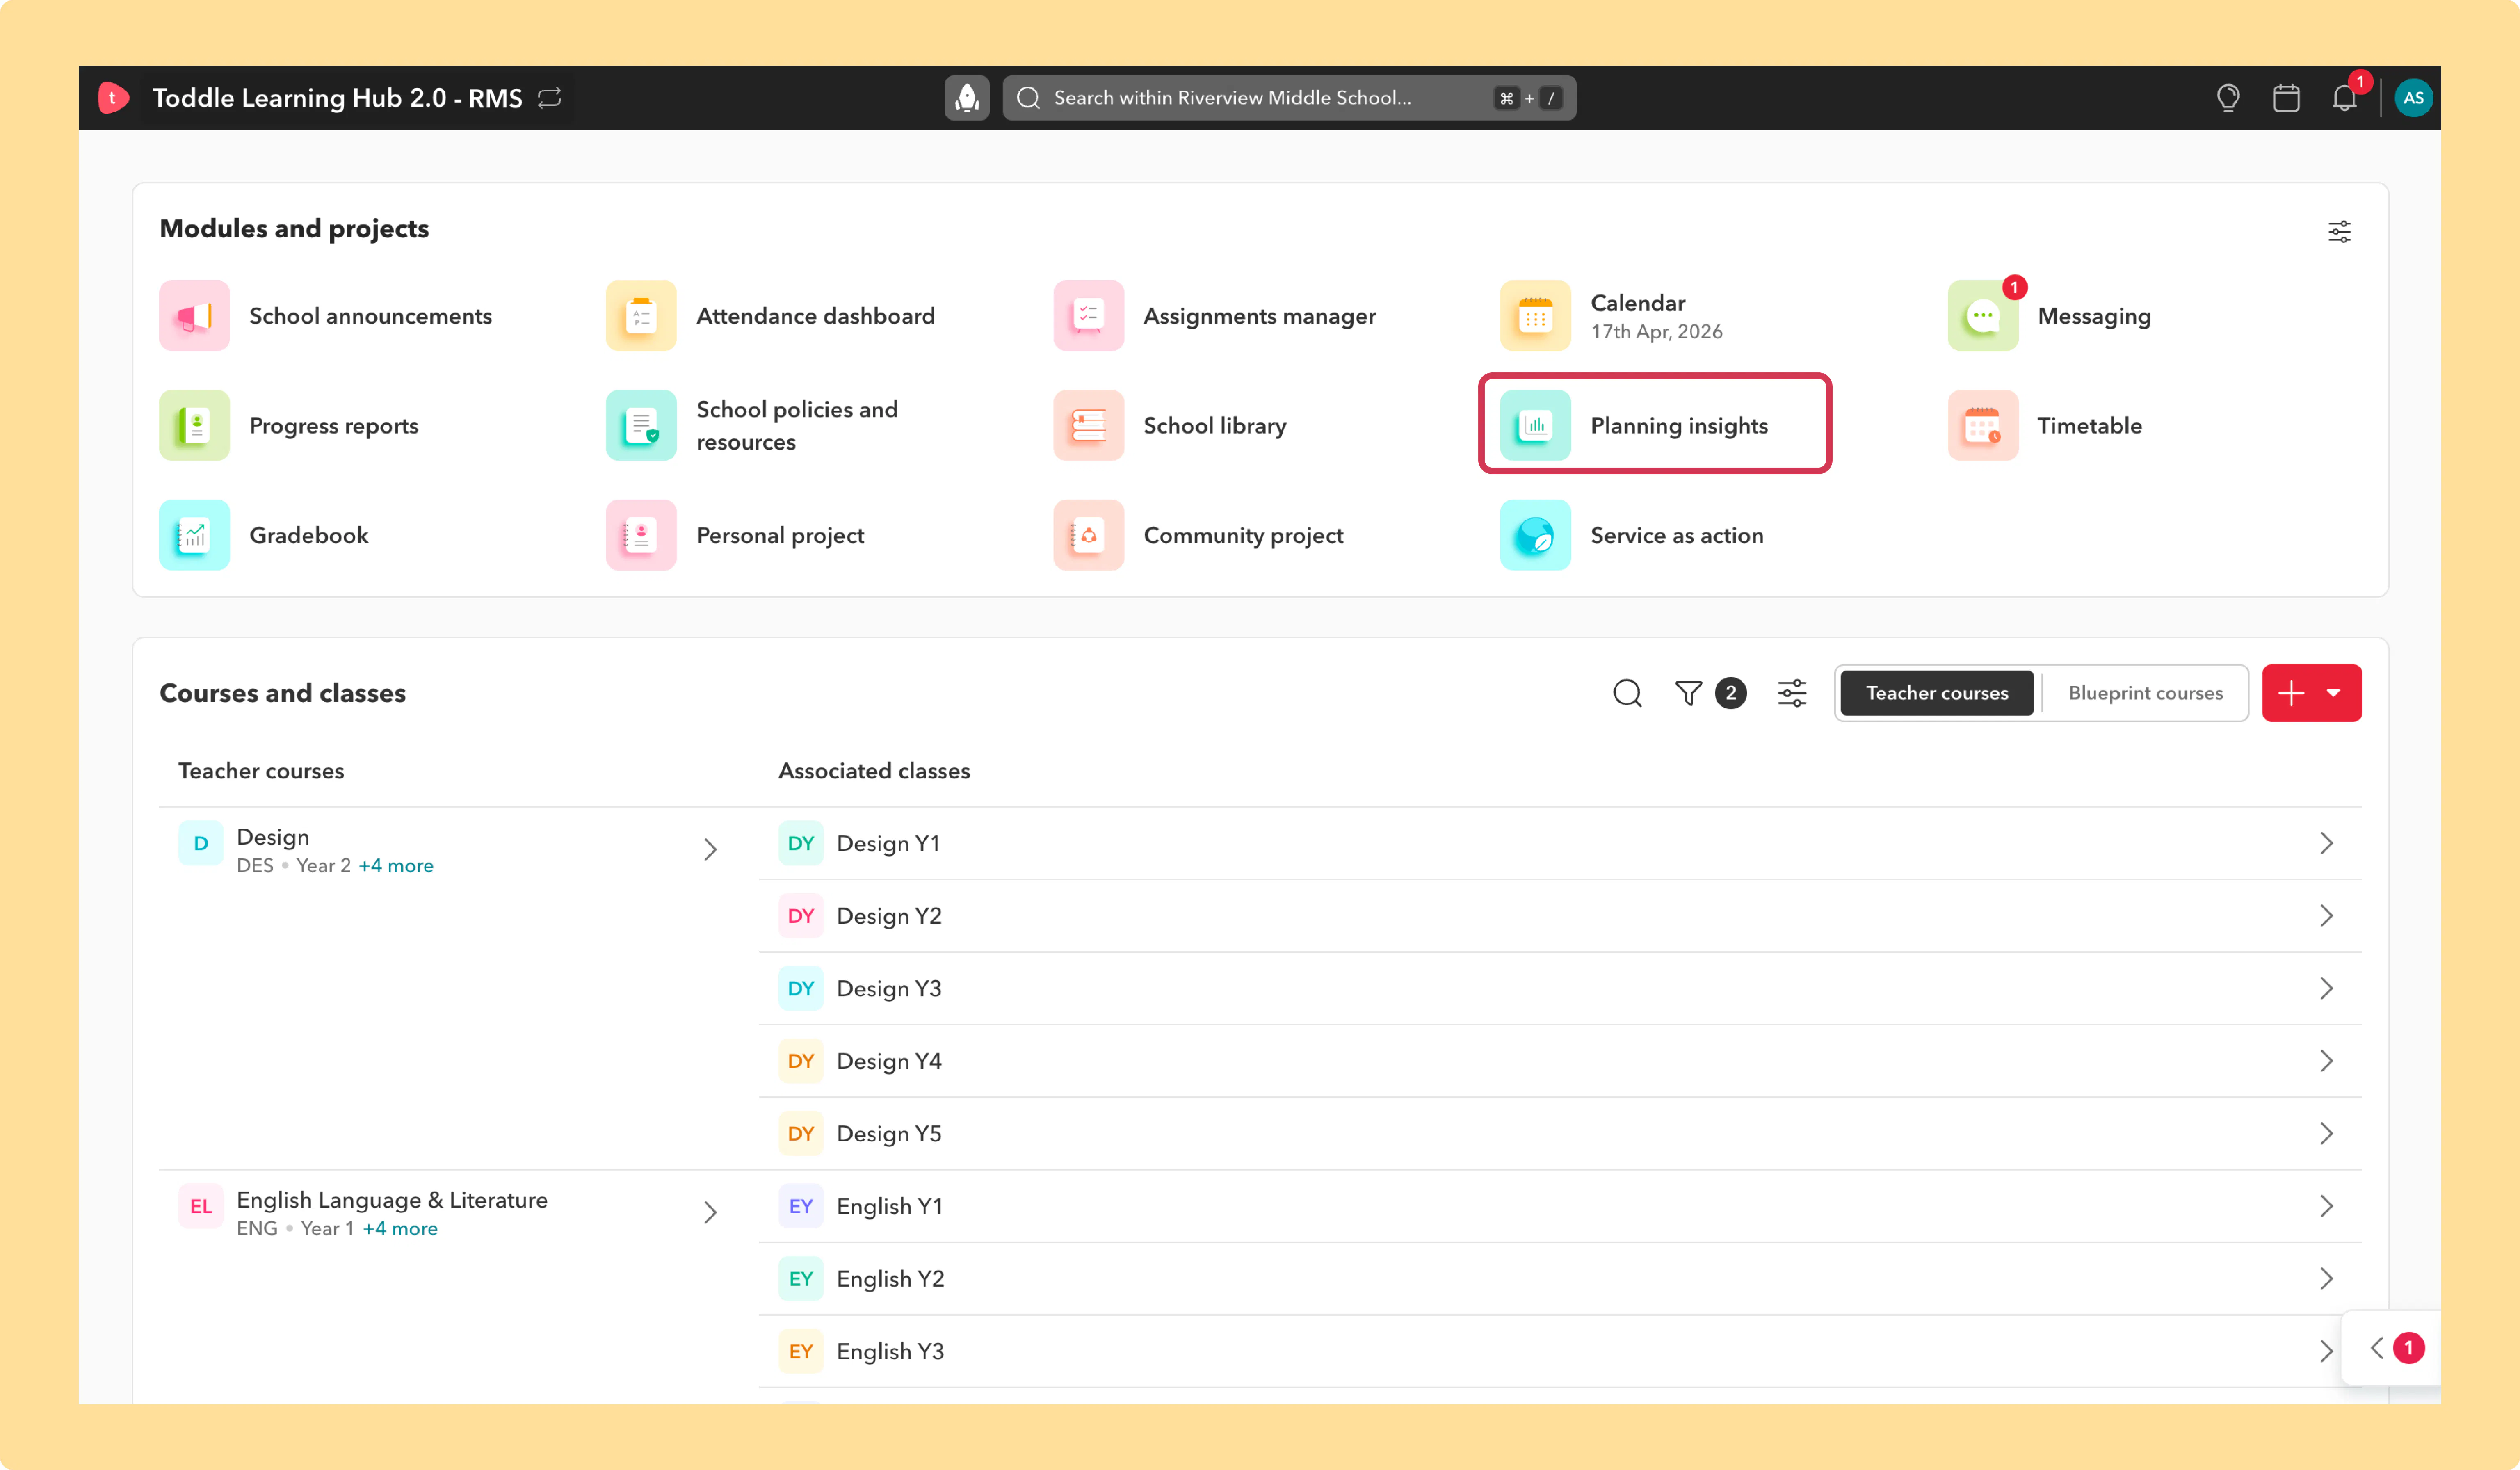
Task: Open the calendar icon in the top bar
Action: [2286, 98]
